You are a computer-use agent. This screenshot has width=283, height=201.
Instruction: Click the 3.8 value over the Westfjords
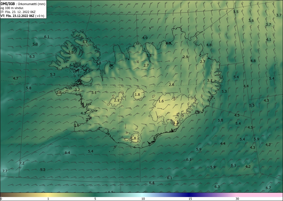(71, 52)
